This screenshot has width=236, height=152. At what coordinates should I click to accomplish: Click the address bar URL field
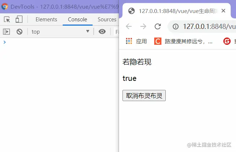[202, 27]
